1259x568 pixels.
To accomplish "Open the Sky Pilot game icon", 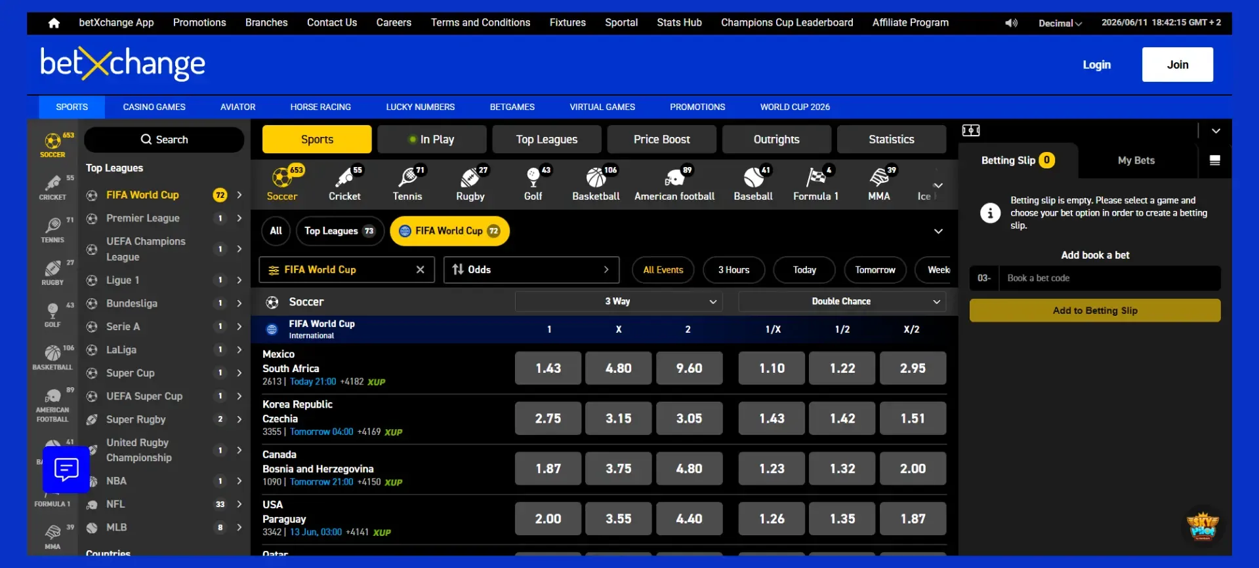I will (x=1203, y=526).
